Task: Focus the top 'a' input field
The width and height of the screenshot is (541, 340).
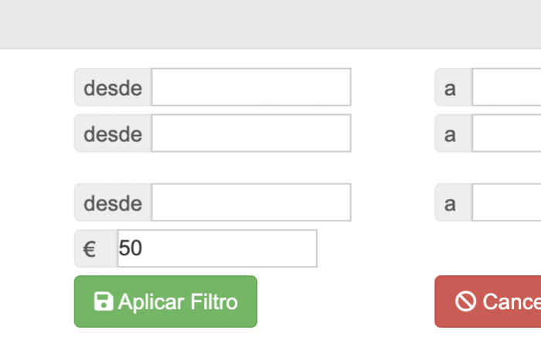Action: point(506,87)
